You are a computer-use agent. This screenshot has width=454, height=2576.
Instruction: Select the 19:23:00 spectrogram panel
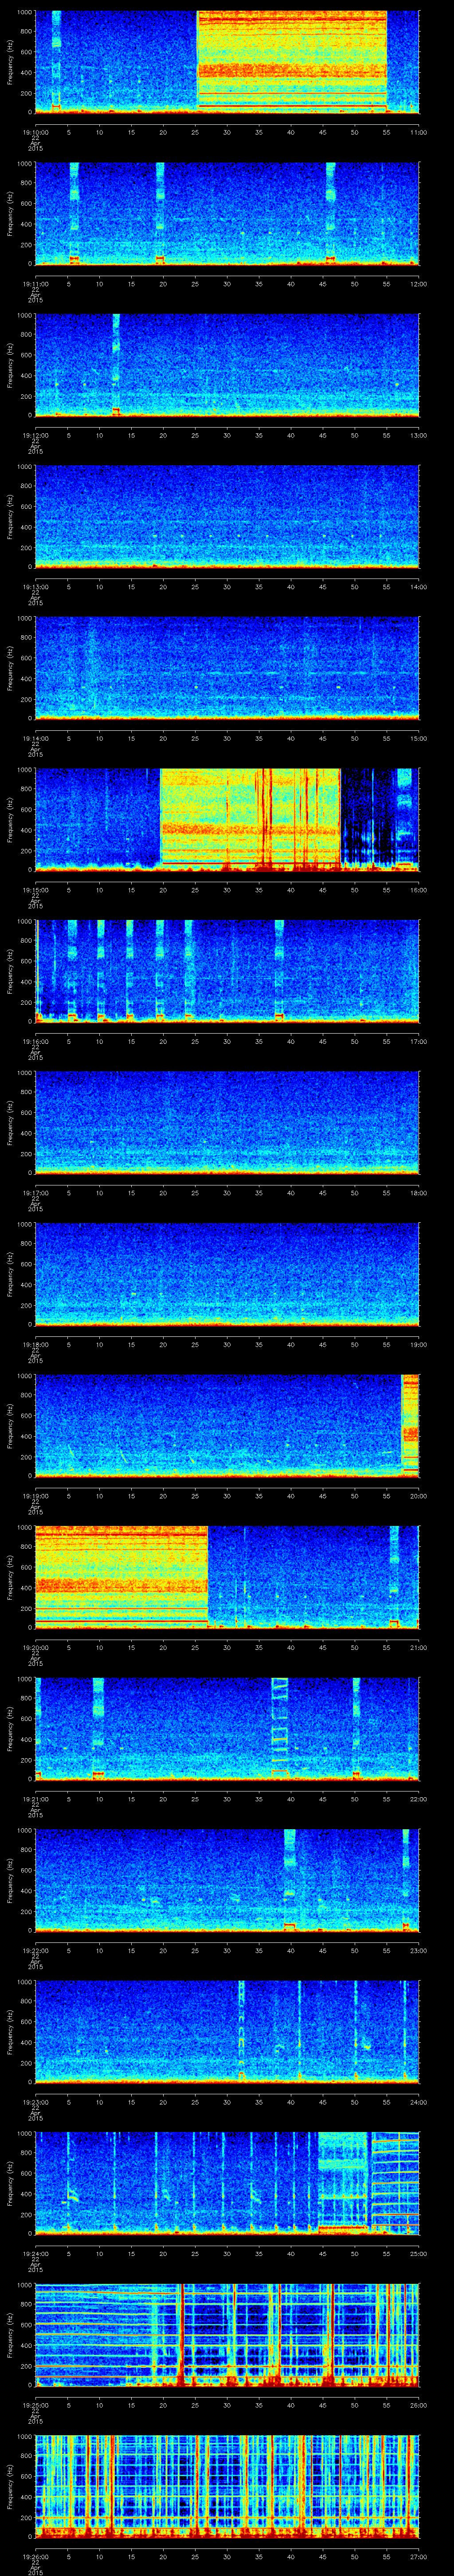click(227, 2031)
